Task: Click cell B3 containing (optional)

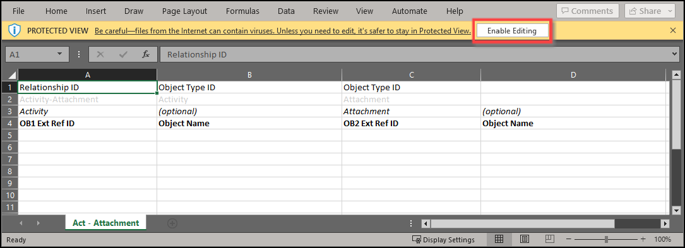Action: click(x=249, y=111)
